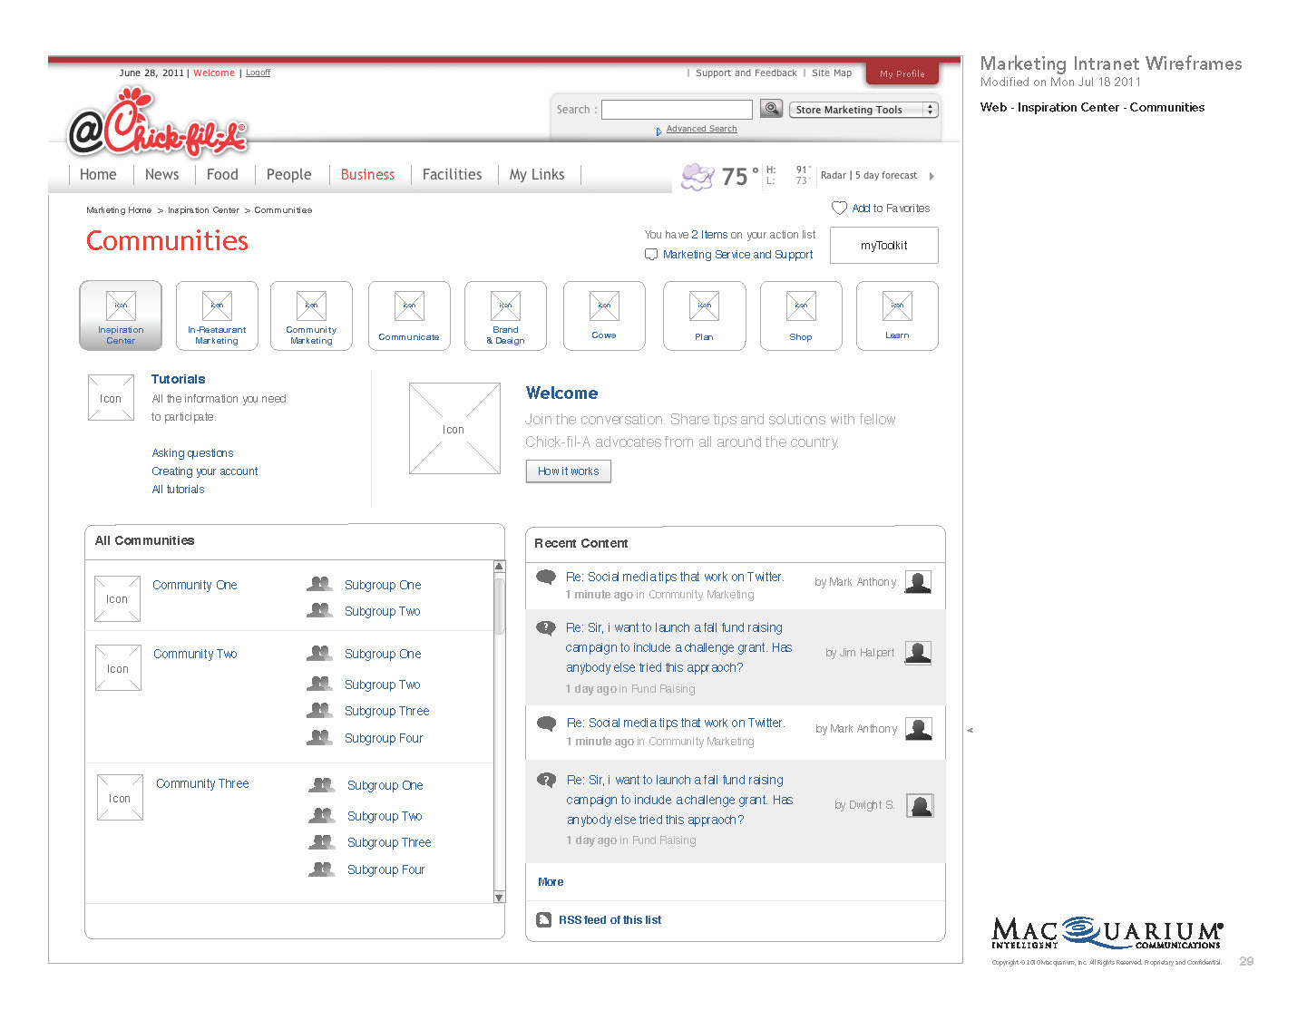Image resolution: width=1307 pixels, height=1010 pixels.
Task: Open the Store Marketing Tools dropdown
Action: [x=863, y=110]
